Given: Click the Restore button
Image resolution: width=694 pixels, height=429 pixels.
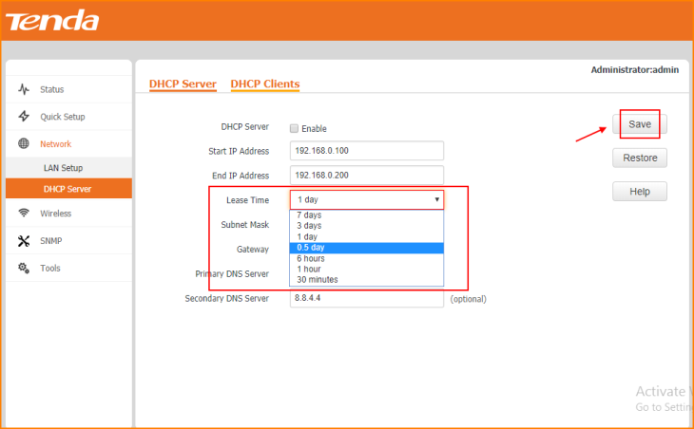Looking at the screenshot, I should (x=639, y=158).
